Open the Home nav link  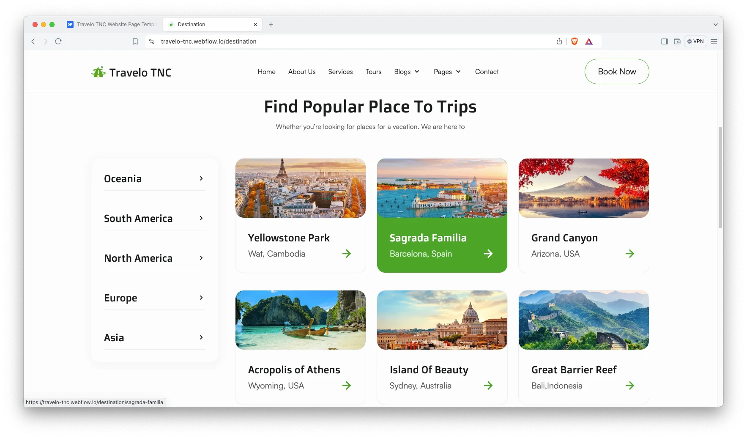coord(267,72)
